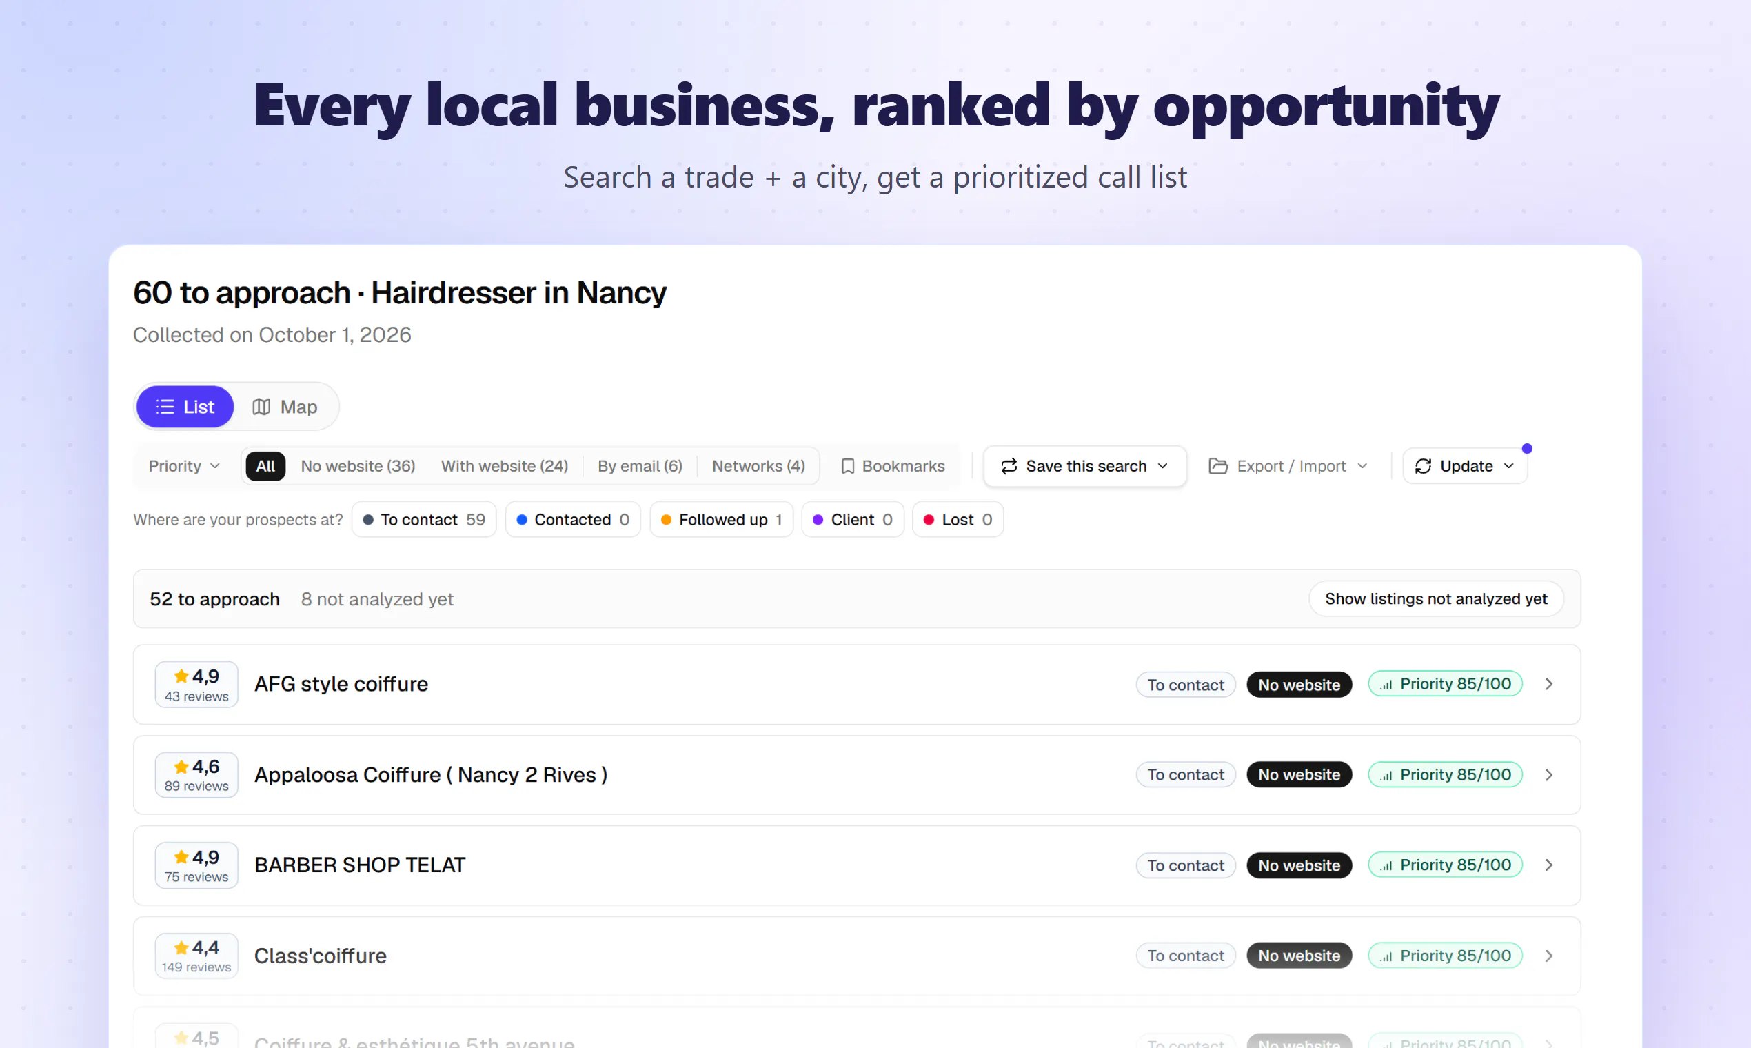Click the 4,9 rating box with 43 reviews
This screenshot has width=1751, height=1048.
pyautogui.click(x=196, y=685)
